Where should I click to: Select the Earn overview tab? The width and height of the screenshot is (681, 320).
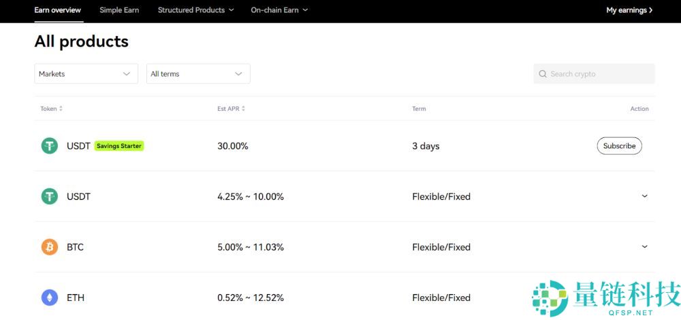(x=57, y=10)
